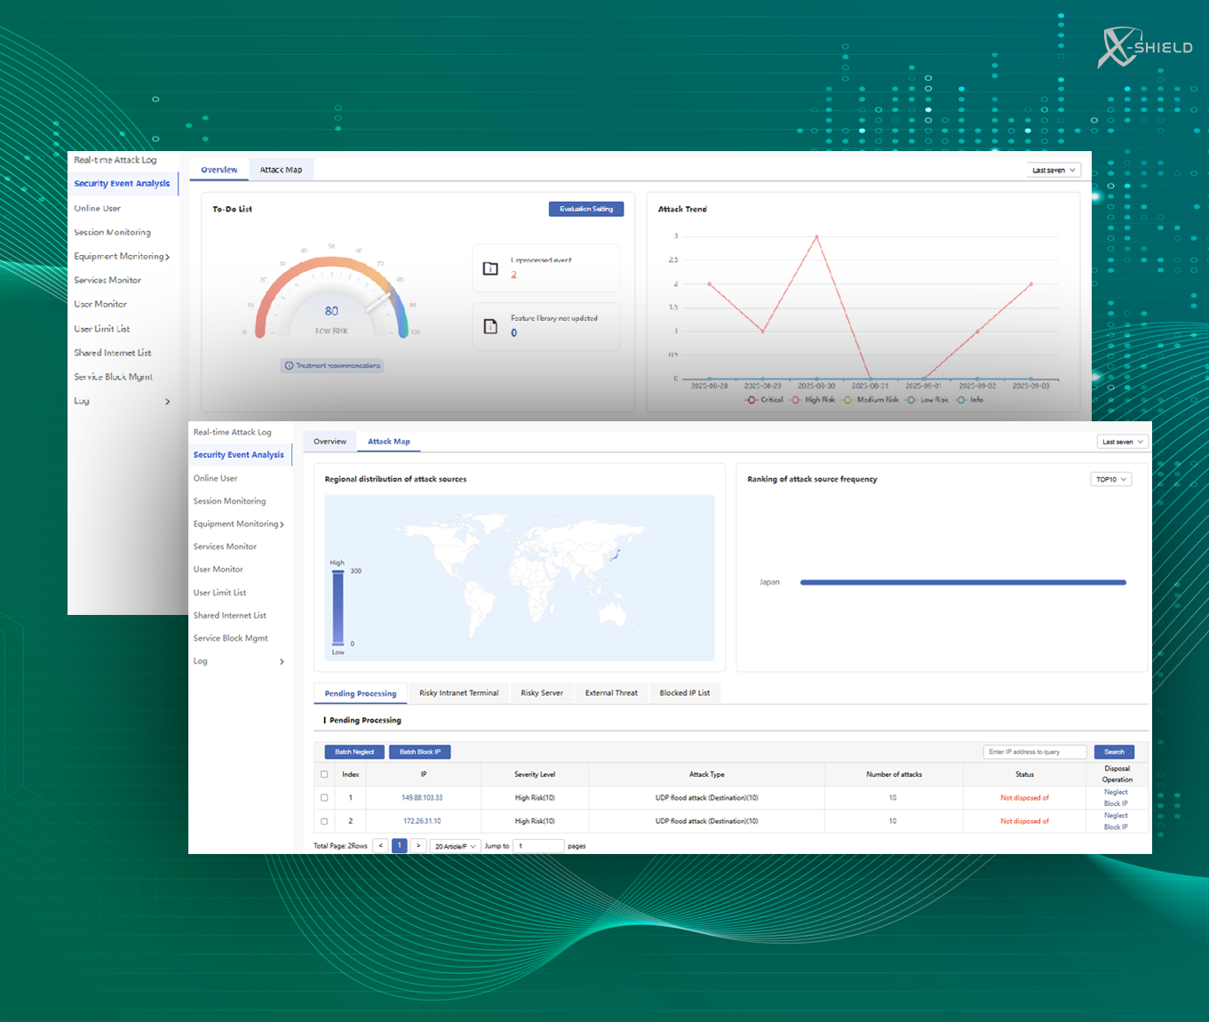Go to next page with right arrow

click(418, 846)
